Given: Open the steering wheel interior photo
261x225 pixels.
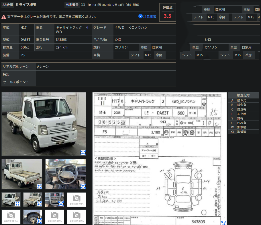Looking at the screenshot, I should [66, 174].
